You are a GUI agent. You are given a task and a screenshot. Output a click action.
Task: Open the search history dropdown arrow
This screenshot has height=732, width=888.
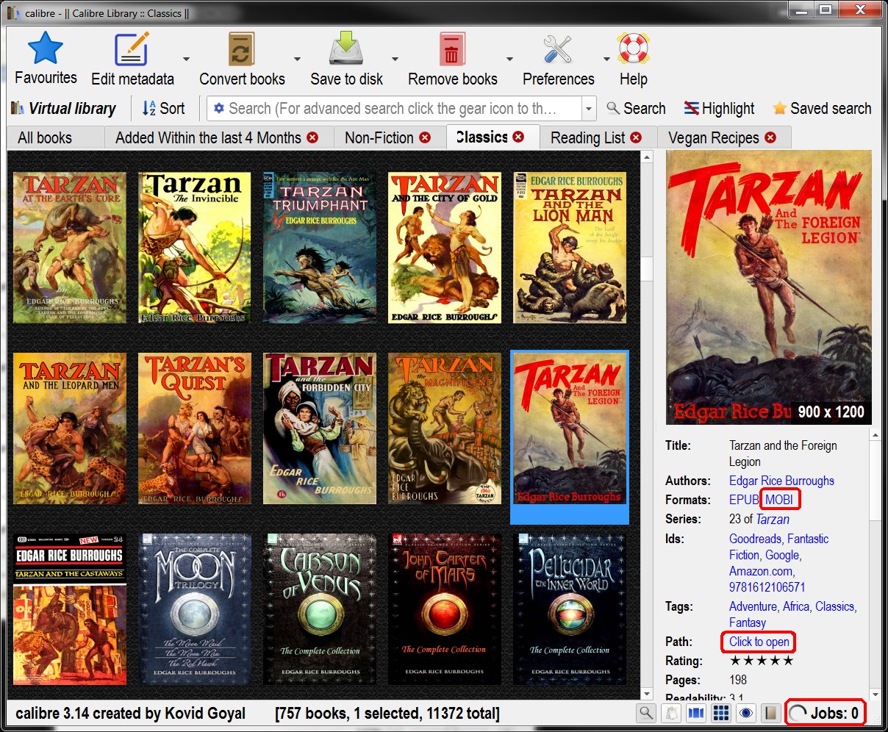[x=588, y=109]
